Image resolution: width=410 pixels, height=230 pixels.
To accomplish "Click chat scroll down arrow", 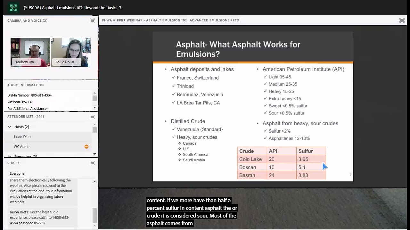I will pyautogui.click(x=94, y=226).
